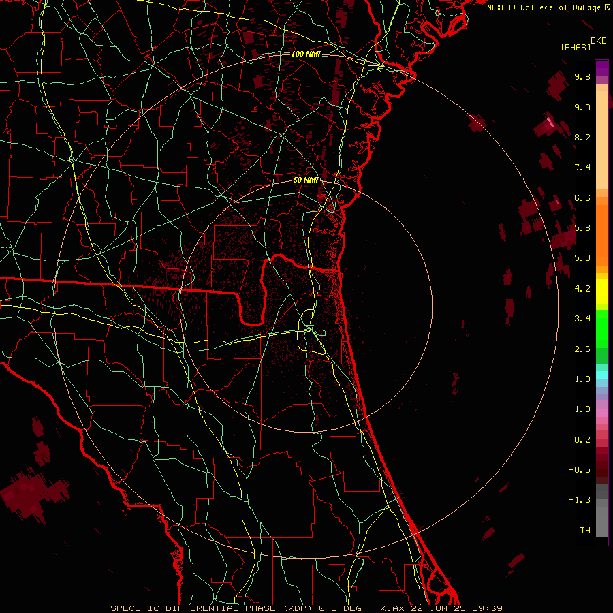Click the 5.8 scale value

(582, 228)
